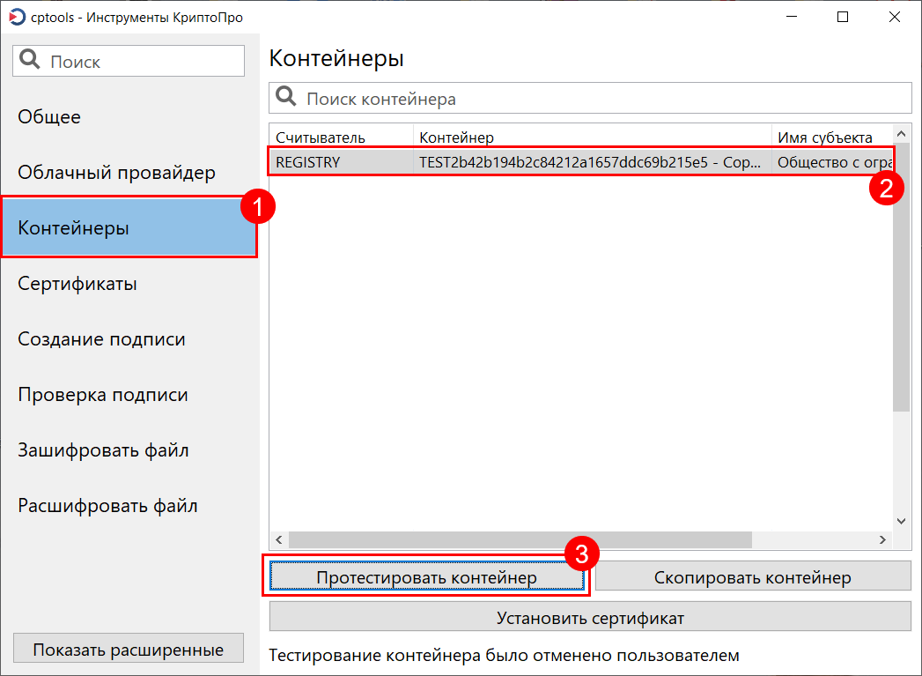Click the Установить сертификат button
The height and width of the screenshot is (676, 922).
[589, 618]
